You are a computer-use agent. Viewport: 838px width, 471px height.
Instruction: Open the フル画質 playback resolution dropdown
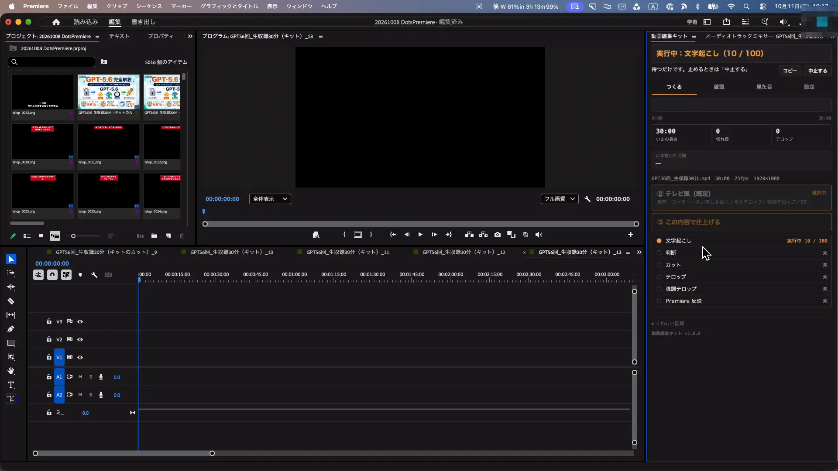(560, 199)
